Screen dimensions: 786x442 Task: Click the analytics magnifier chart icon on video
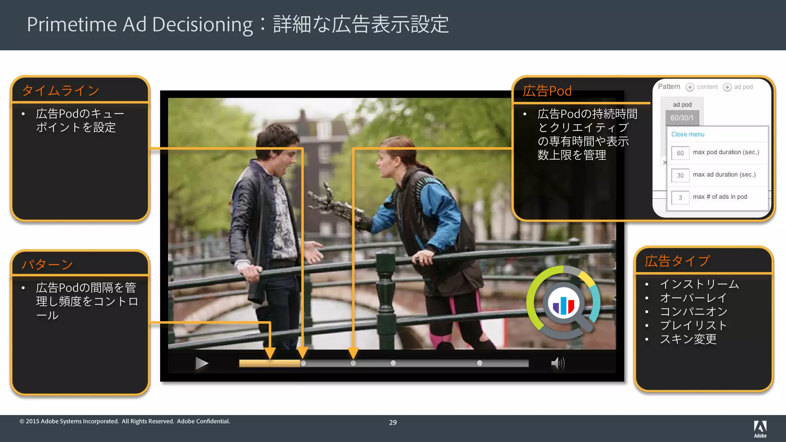[x=563, y=303]
